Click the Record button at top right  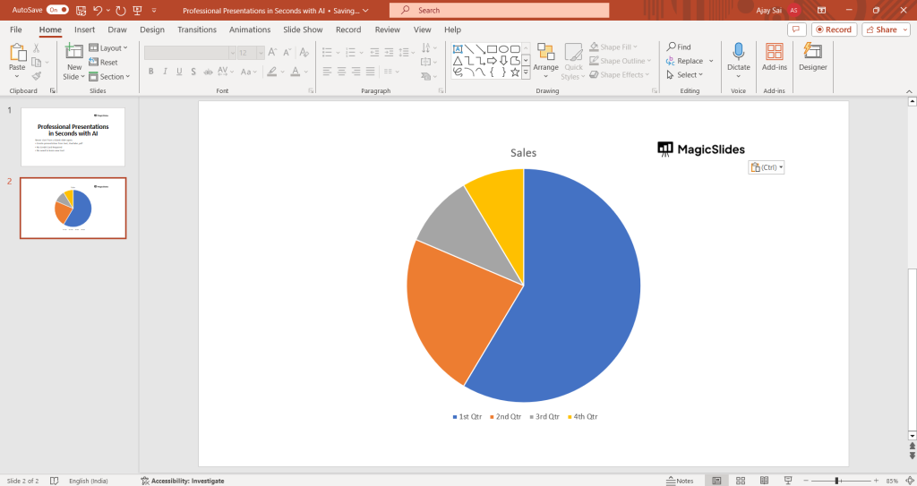click(x=834, y=30)
